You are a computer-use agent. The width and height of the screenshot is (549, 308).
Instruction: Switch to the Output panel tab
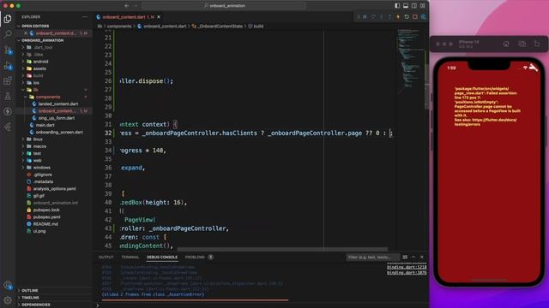click(106, 257)
